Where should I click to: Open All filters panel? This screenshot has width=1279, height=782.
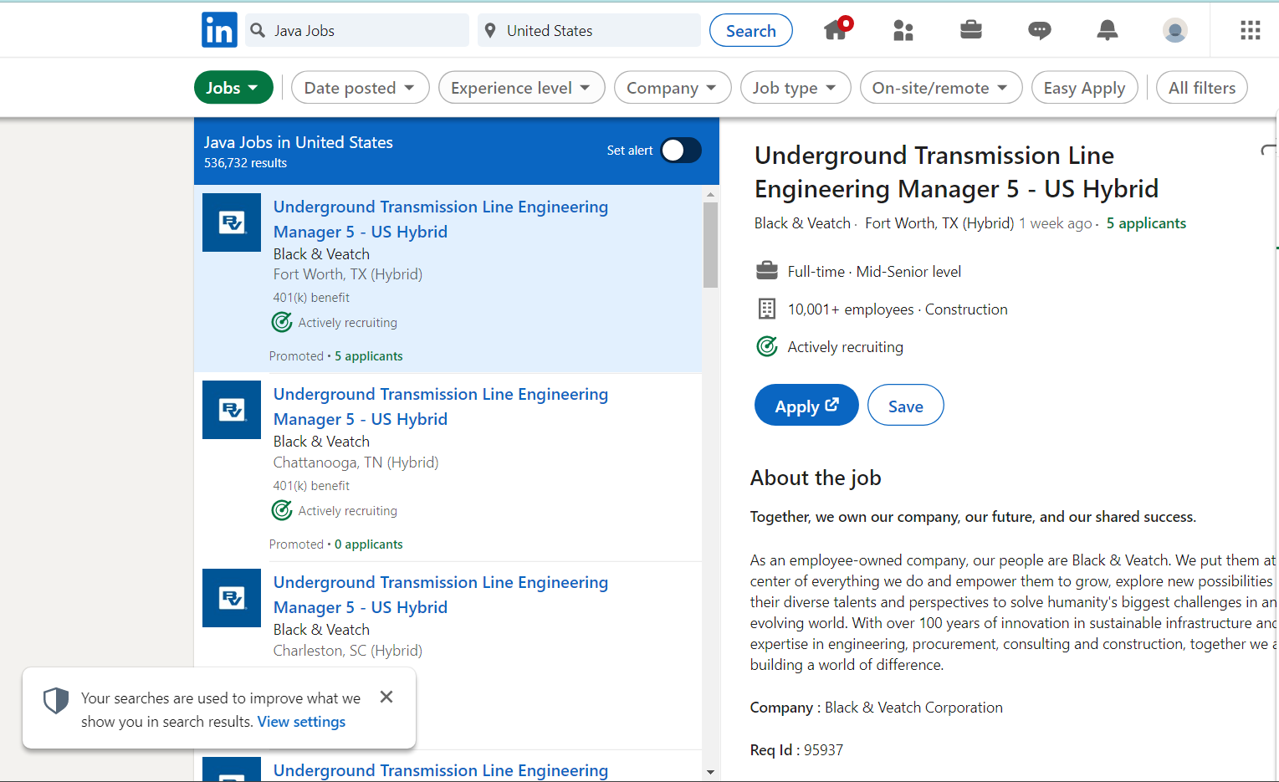click(1202, 88)
